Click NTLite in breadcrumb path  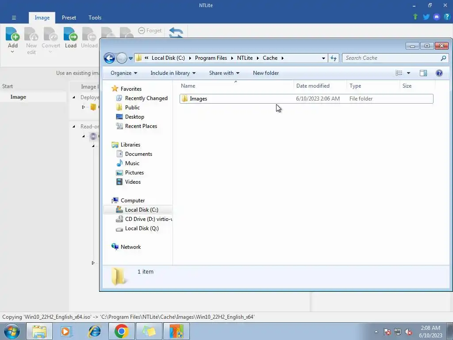pyautogui.click(x=245, y=58)
